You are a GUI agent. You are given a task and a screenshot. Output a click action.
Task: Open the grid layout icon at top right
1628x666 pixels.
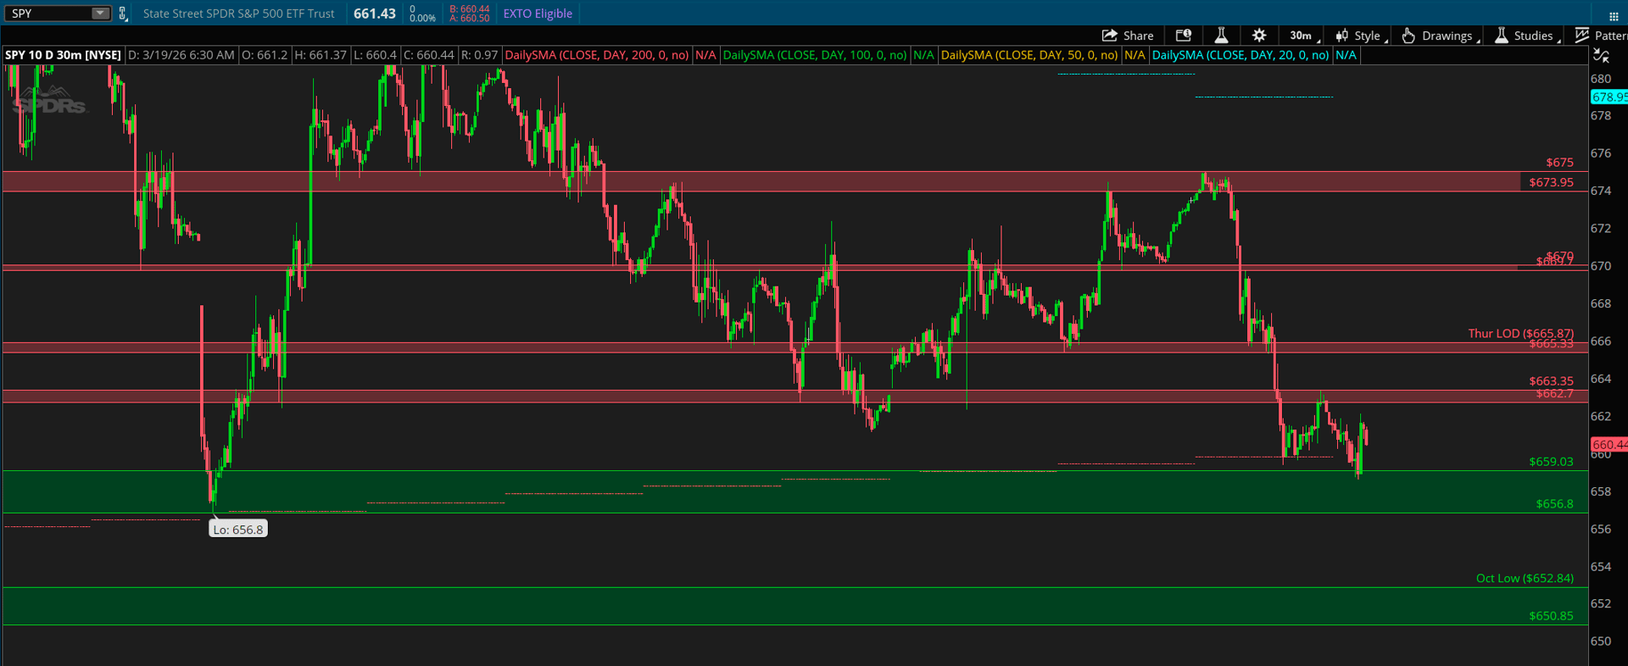1614,16
